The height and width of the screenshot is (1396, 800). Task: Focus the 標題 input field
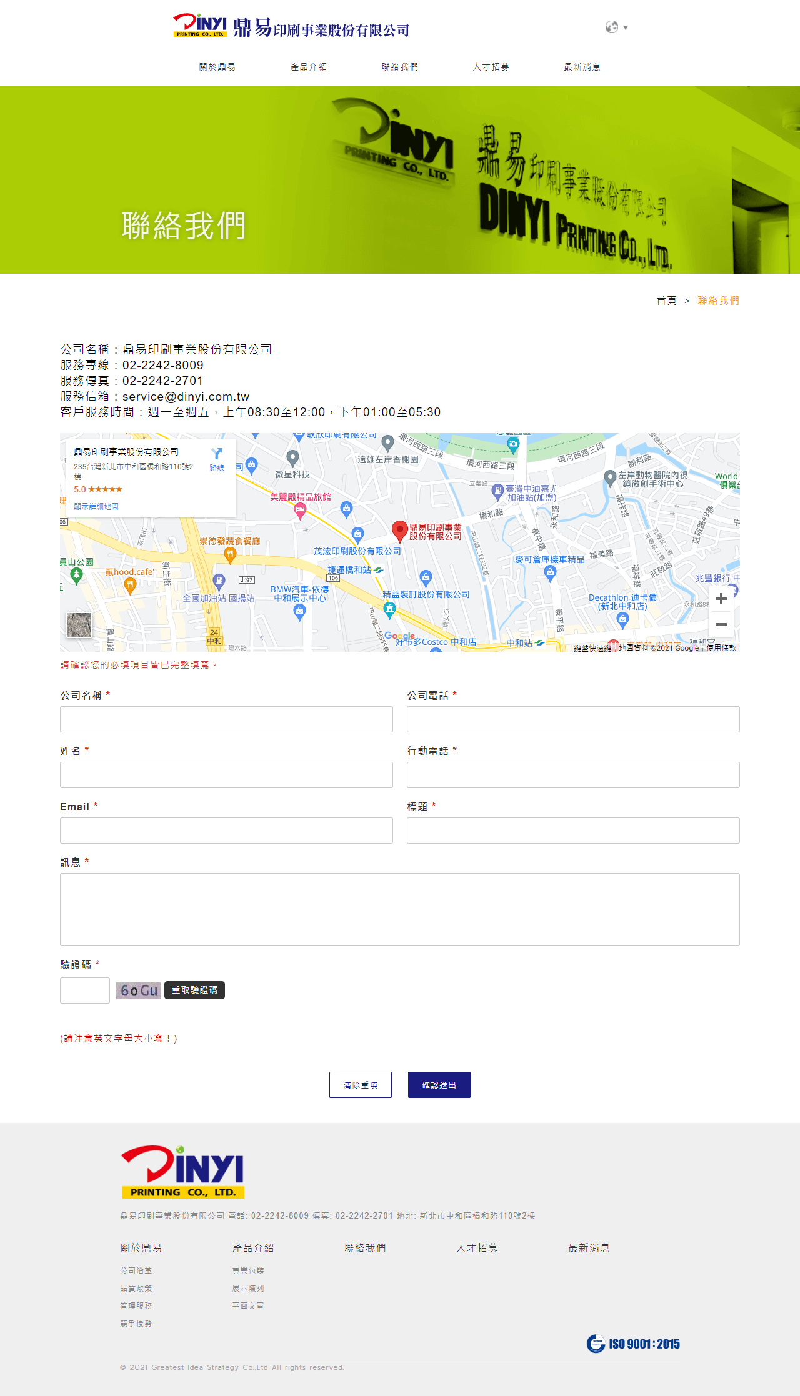573,830
